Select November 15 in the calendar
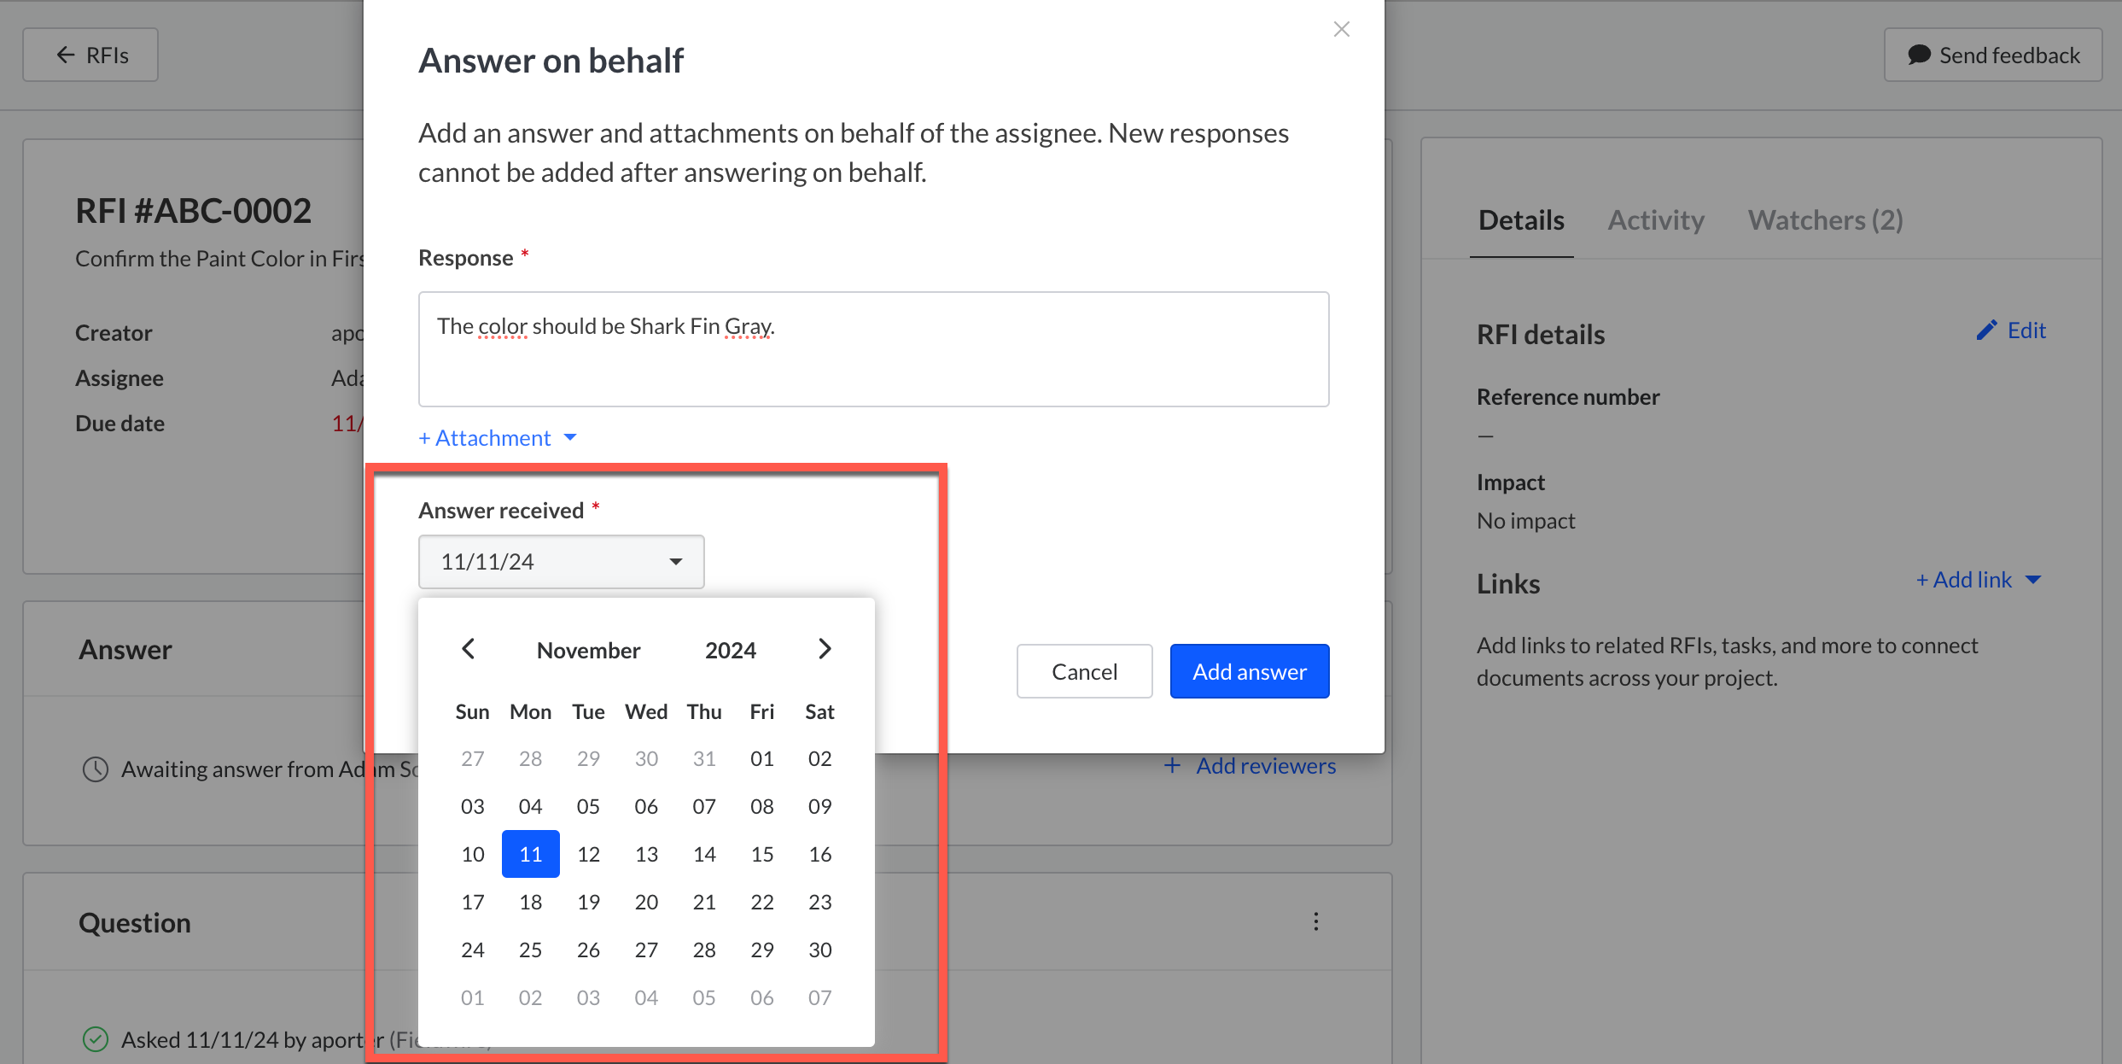2122x1064 pixels. tap(761, 854)
